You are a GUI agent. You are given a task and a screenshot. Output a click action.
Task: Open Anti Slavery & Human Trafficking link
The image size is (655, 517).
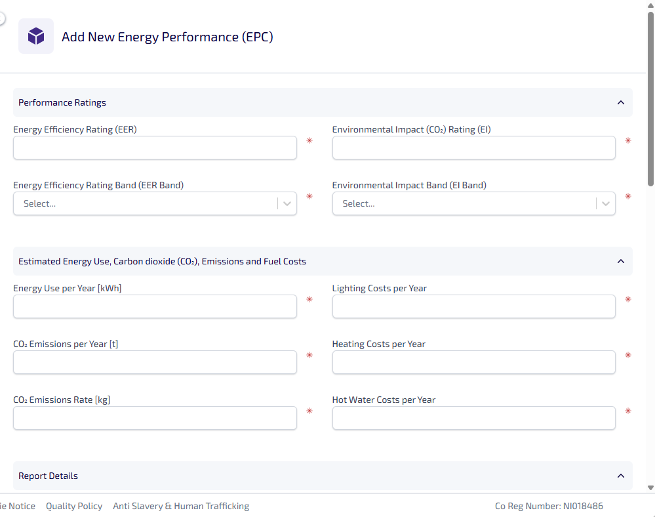pos(181,506)
